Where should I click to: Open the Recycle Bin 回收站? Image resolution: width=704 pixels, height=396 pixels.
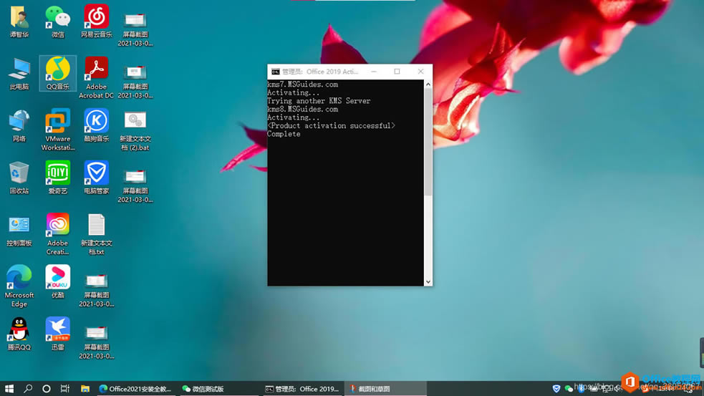pyautogui.click(x=19, y=174)
